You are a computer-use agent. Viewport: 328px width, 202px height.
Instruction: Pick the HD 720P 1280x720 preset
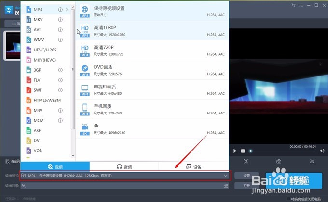[152, 50]
